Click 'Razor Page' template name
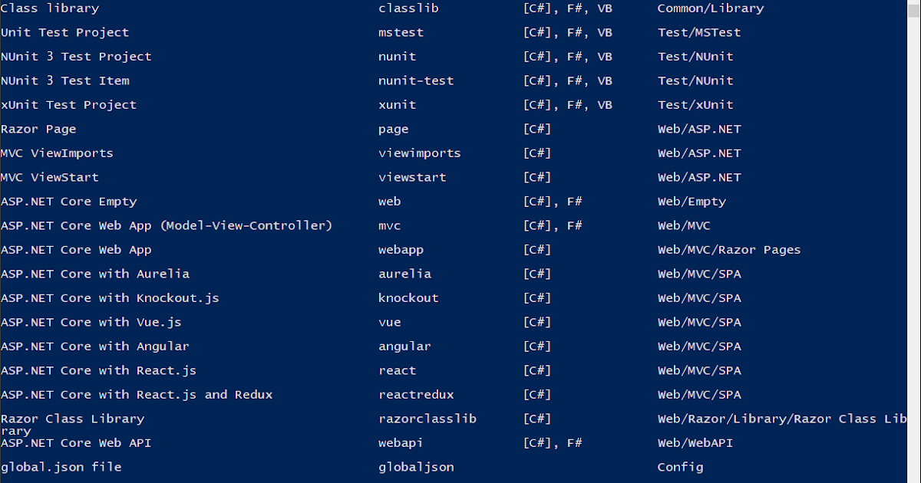921x483 pixels. coord(38,129)
